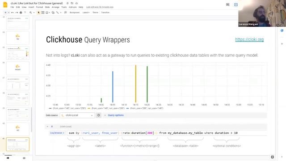Open the comment history icon
Viewport: 286px width, 161px height.
pos(227,5)
